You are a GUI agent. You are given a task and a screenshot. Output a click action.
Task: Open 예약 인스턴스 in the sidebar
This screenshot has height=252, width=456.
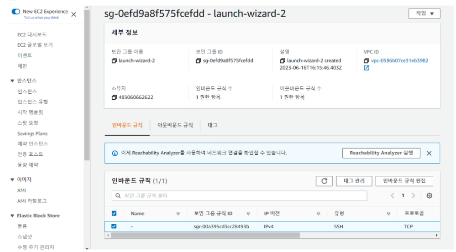pyautogui.click(x=32, y=144)
